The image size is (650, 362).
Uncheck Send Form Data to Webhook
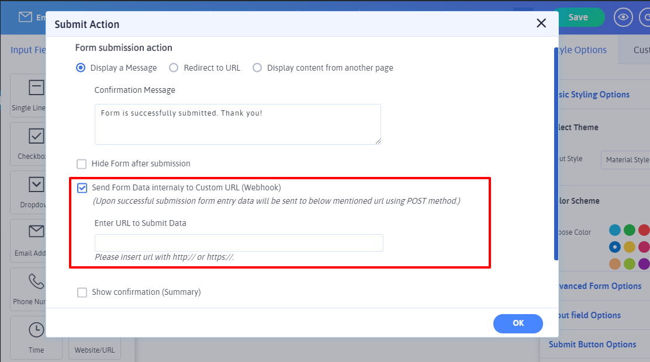tap(82, 188)
